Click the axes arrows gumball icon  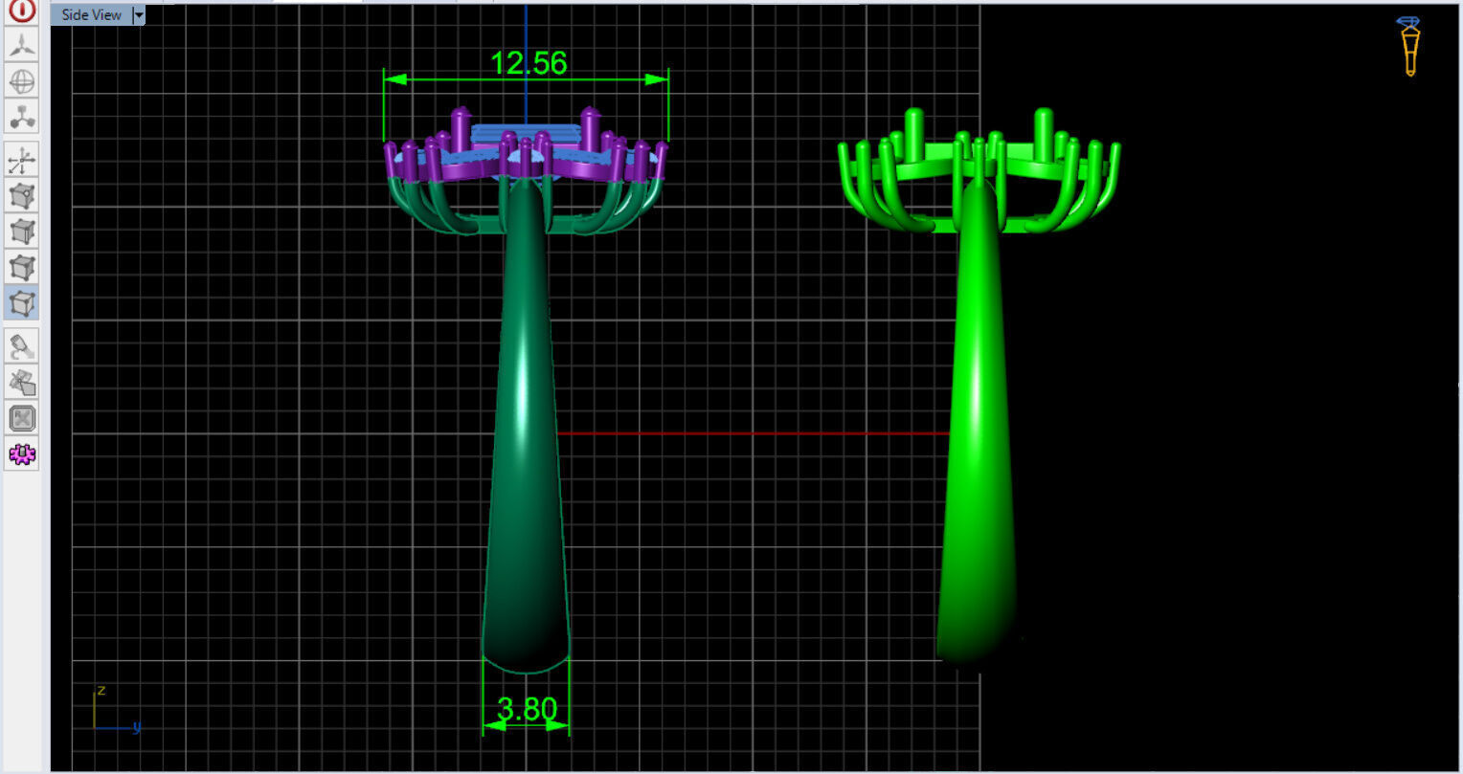tap(22, 161)
